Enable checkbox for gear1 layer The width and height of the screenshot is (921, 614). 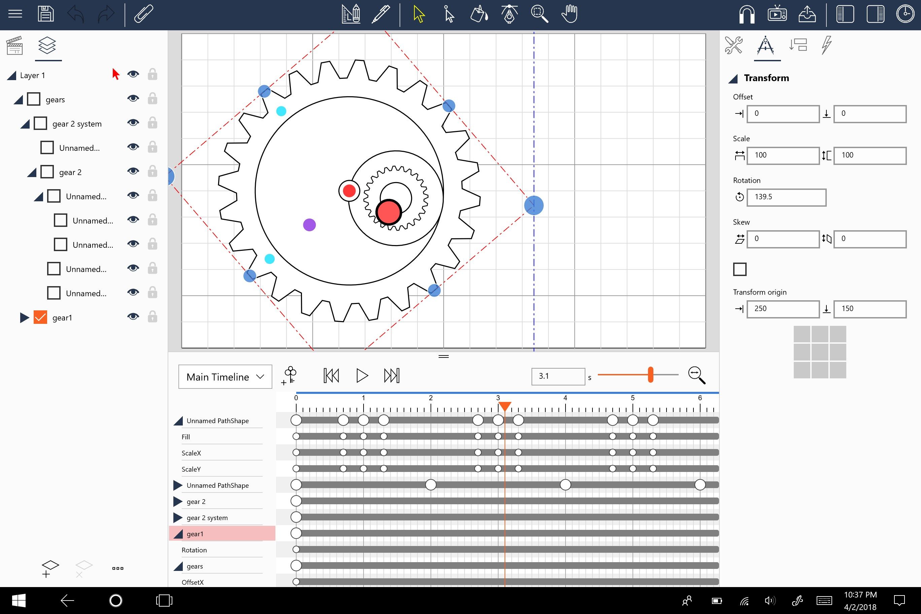coord(39,316)
